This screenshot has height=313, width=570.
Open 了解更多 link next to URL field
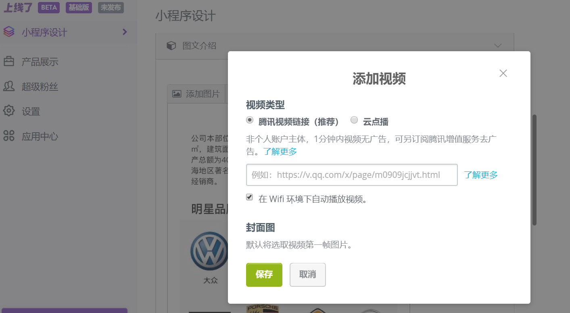(480, 175)
